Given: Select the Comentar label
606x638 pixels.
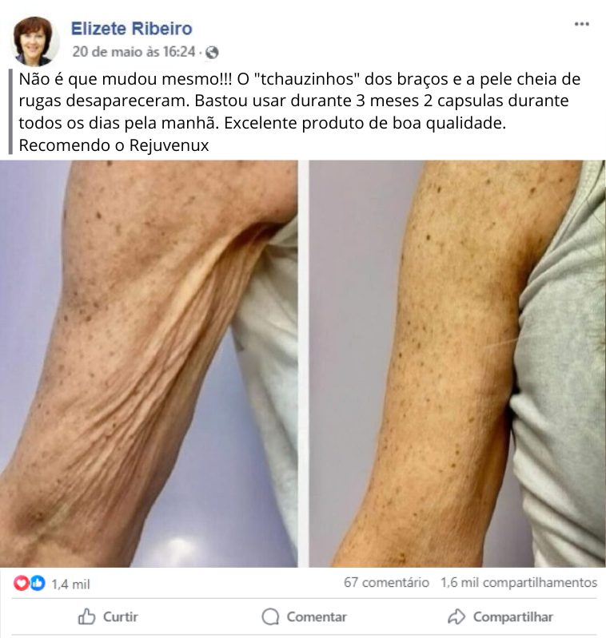Looking at the screenshot, I should tap(317, 617).
